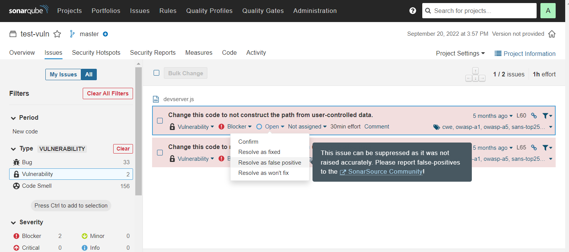
Task: Click the Clear All Filters button
Action: [x=108, y=94]
